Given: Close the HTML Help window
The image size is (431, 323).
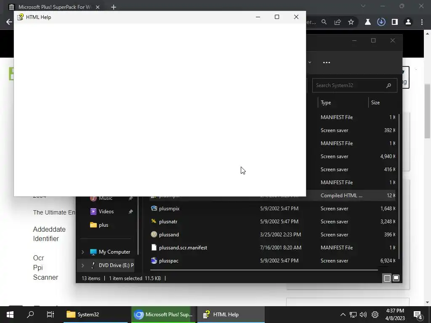Looking at the screenshot, I should pyautogui.click(x=296, y=17).
